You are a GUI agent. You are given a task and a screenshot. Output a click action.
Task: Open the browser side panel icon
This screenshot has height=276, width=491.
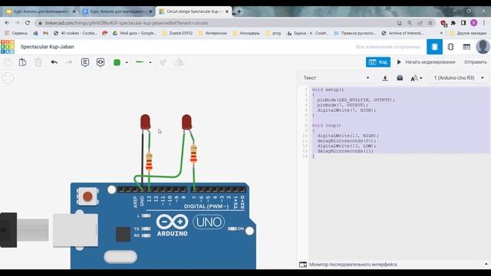coord(463,23)
